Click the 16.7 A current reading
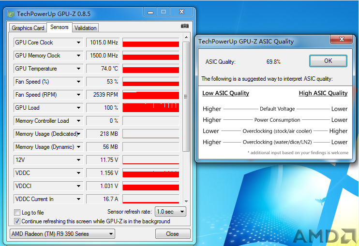This screenshot has height=246, width=359. (x=103, y=199)
